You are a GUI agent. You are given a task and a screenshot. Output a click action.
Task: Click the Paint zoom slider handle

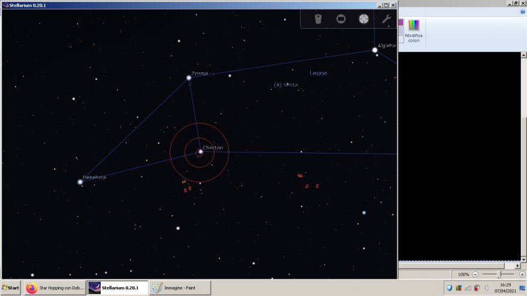pos(499,274)
